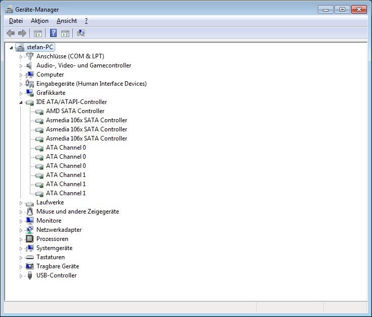The width and height of the screenshot is (372, 317).
Task: Click the Tastaturen keyboard icon
Action: [30, 257]
